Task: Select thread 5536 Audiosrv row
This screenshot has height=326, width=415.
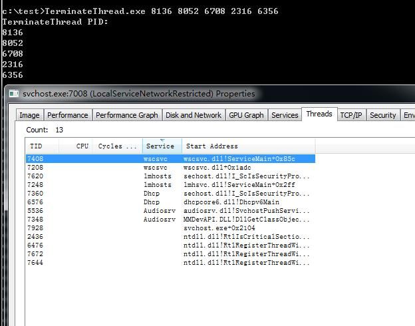Action: click(170, 210)
